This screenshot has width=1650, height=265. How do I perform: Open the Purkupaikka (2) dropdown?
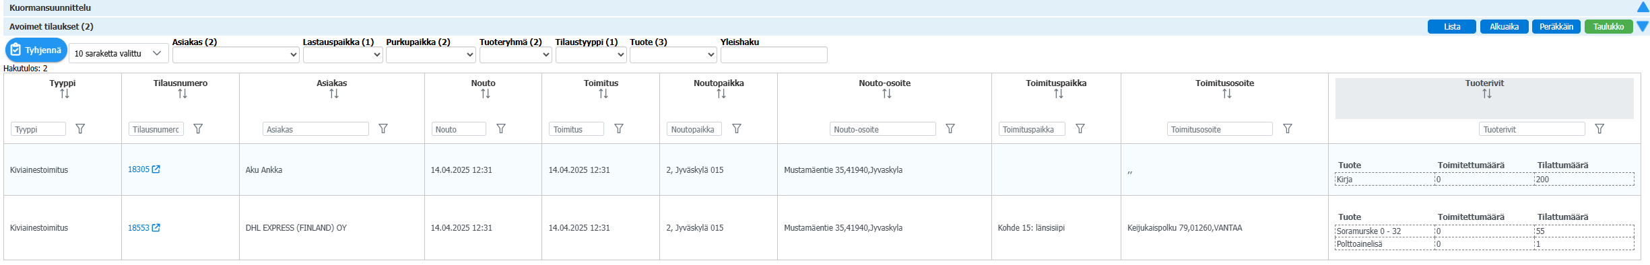(x=431, y=54)
